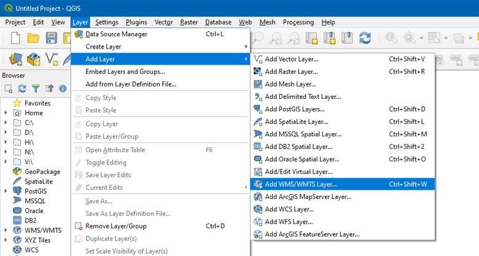479x256 pixels.
Task: Open the Database menu
Action: [218, 22]
